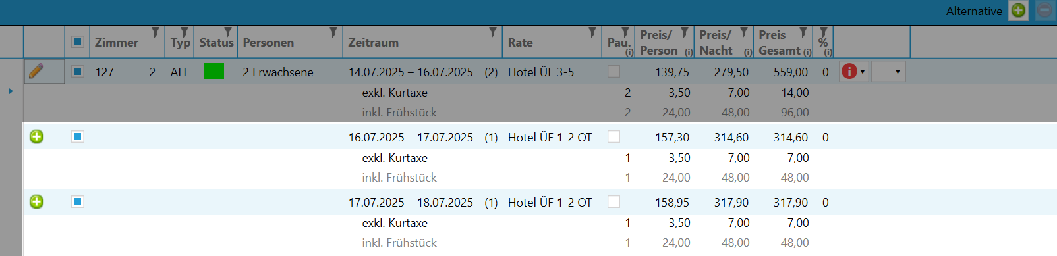Open the filter icon on Zeitraum column
Viewport: 1057px width, 256px height.
(x=493, y=32)
